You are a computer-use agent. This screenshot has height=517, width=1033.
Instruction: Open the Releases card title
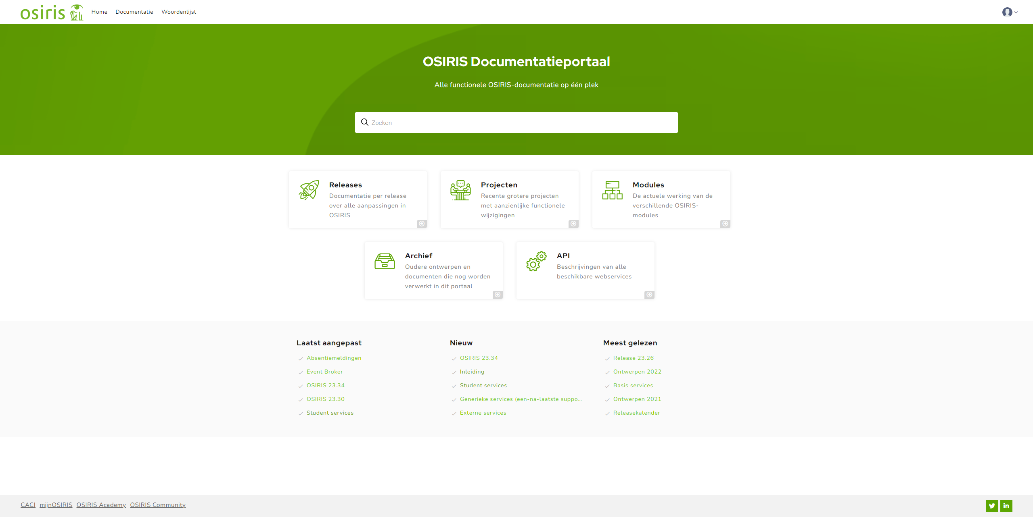pyautogui.click(x=345, y=185)
